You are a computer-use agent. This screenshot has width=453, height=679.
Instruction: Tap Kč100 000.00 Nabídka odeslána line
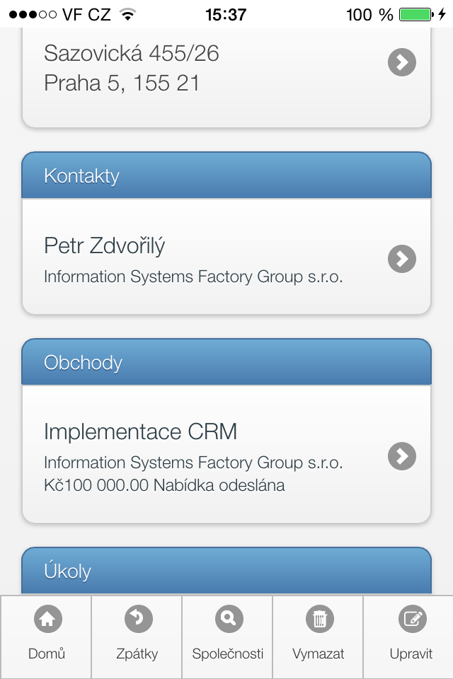click(164, 486)
